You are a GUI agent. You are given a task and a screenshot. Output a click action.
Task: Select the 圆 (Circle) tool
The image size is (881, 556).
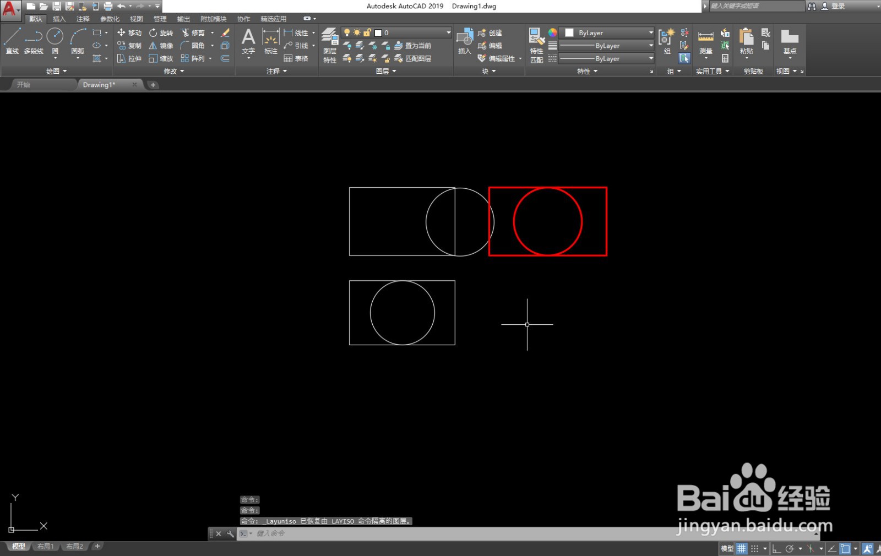55,41
